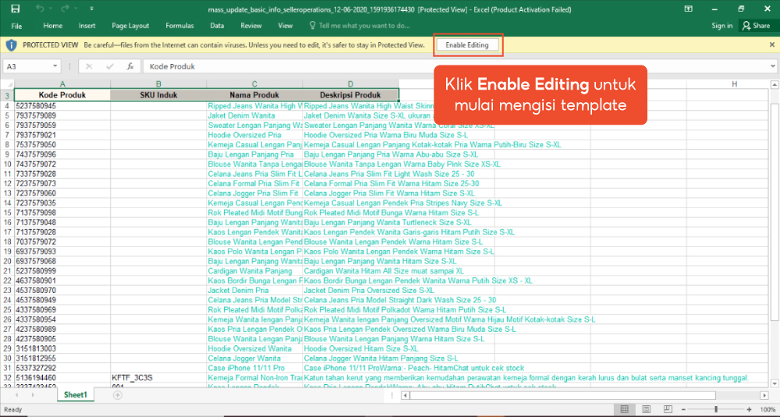This screenshot has height=417, width=780.
Task: Click the Insert Function fx icon
Action: coord(129,67)
